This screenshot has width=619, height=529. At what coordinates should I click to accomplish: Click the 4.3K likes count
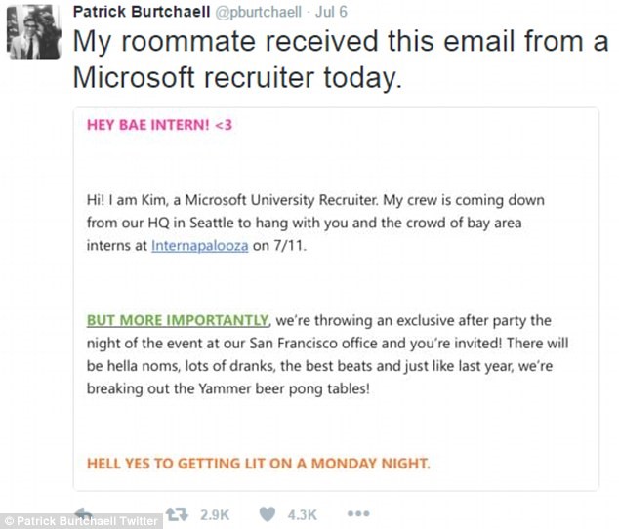click(x=303, y=514)
